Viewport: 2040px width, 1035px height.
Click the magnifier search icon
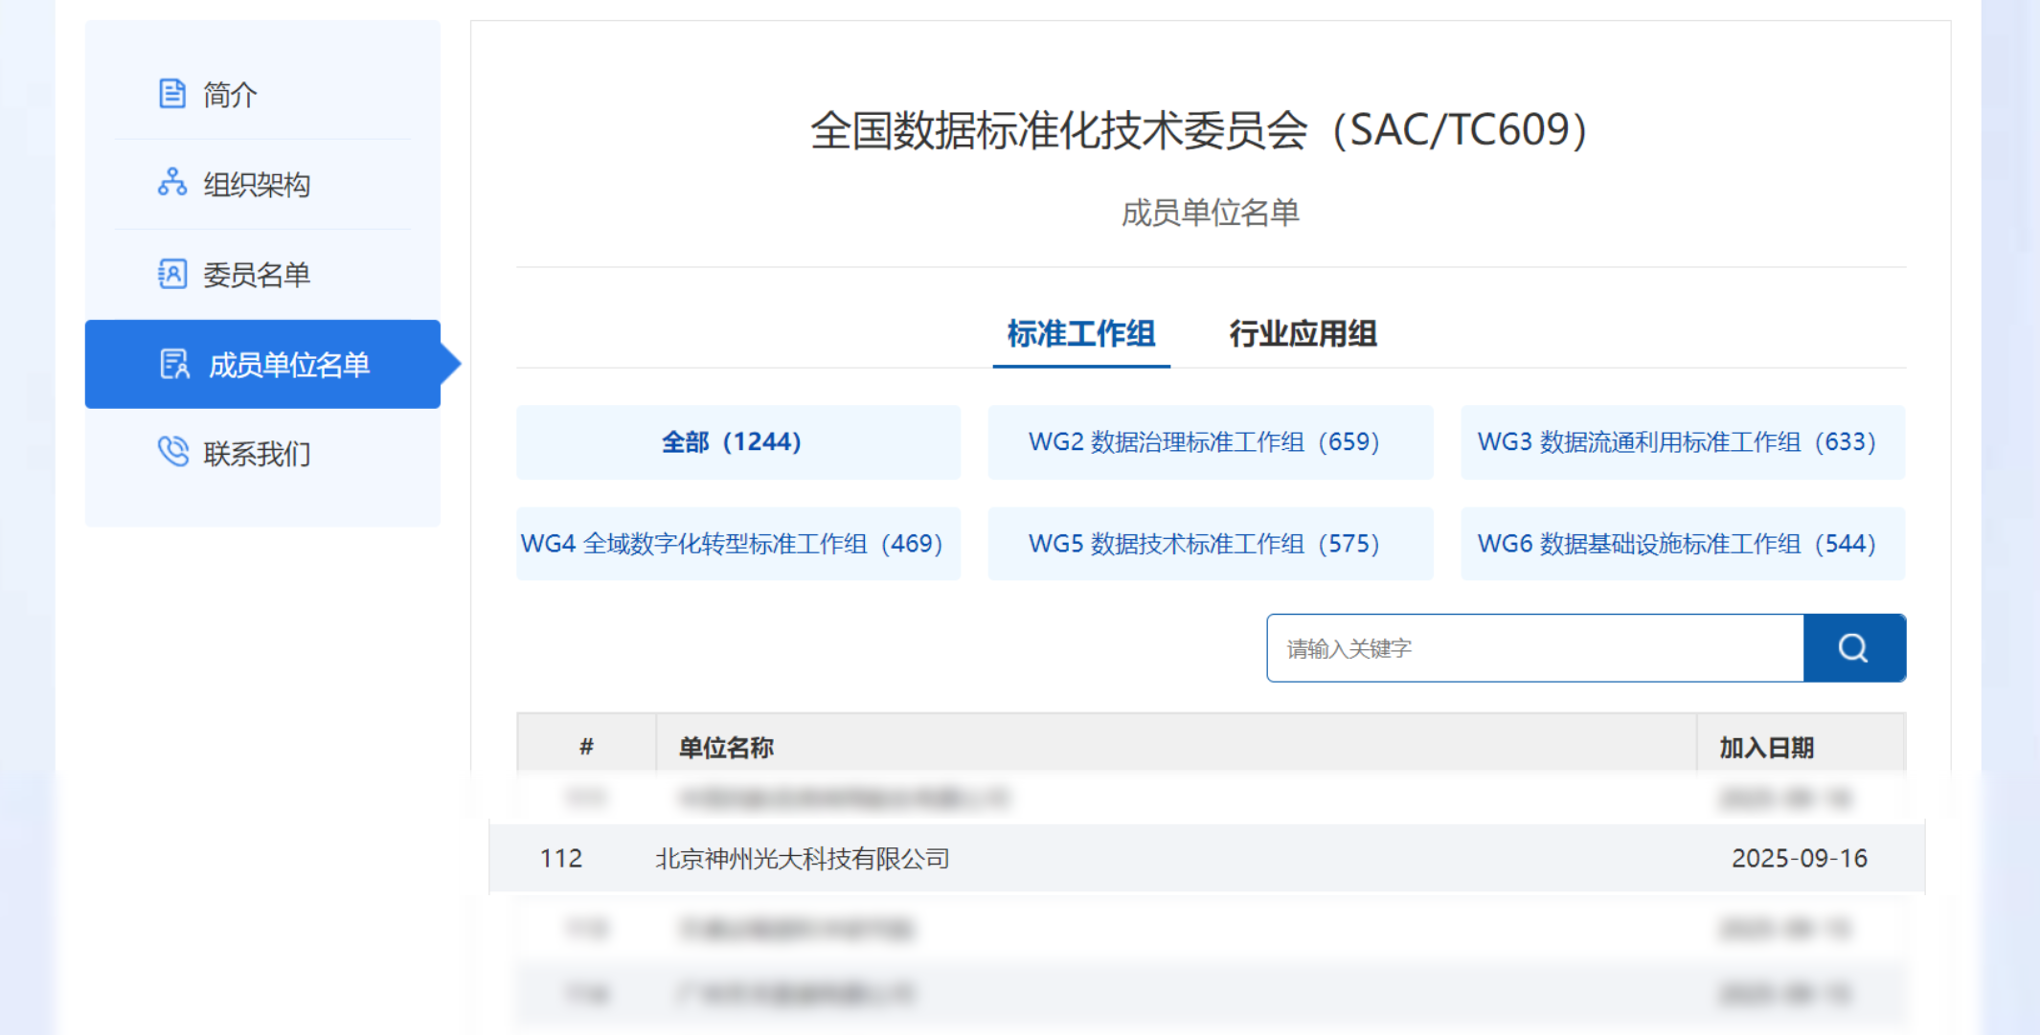[1853, 647]
